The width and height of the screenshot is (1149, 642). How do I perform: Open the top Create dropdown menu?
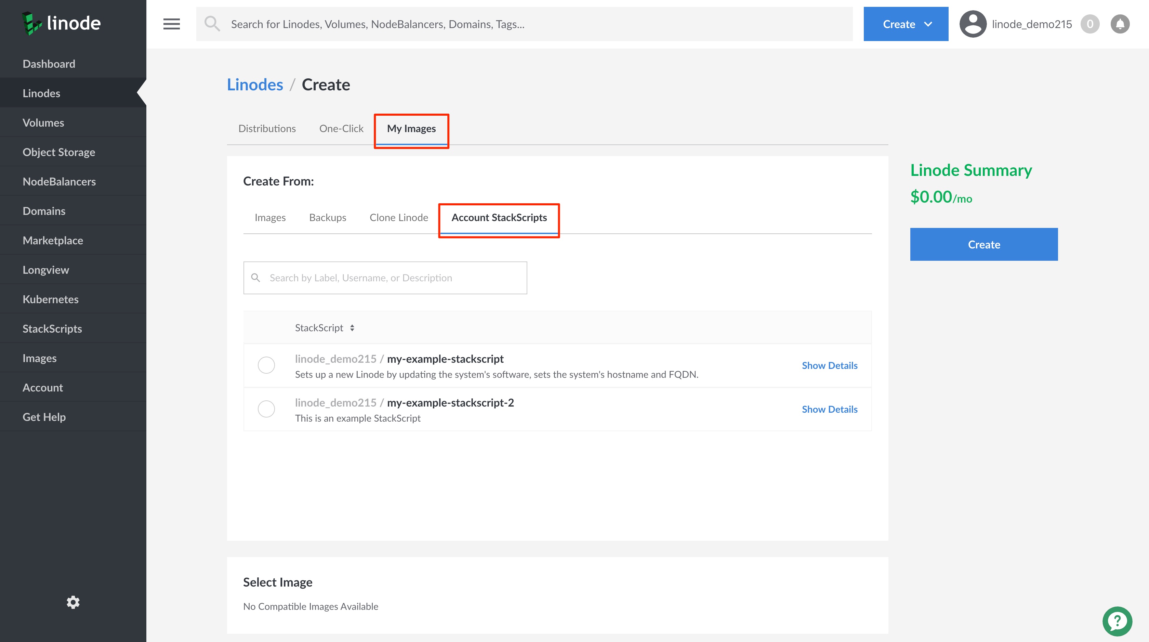(x=906, y=24)
